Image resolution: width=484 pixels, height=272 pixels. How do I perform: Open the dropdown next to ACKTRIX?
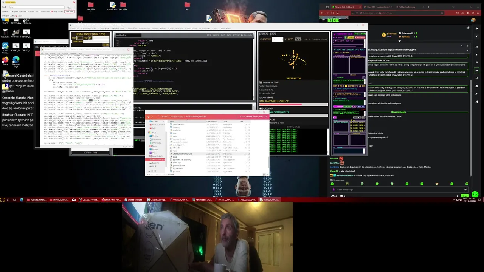(x=282, y=39)
